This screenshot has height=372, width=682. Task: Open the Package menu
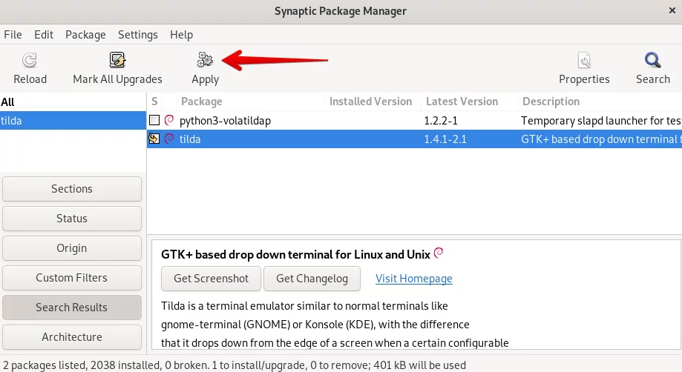pyautogui.click(x=85, y=35)
